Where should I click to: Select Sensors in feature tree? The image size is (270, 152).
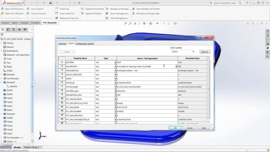click(x=10, y=47)
